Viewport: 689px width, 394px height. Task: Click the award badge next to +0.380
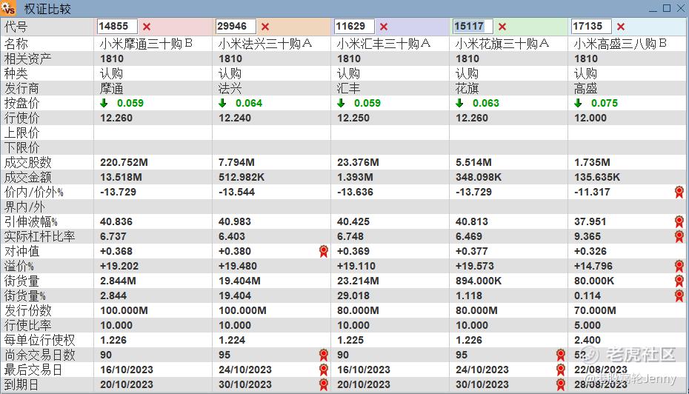coord(324,251)
